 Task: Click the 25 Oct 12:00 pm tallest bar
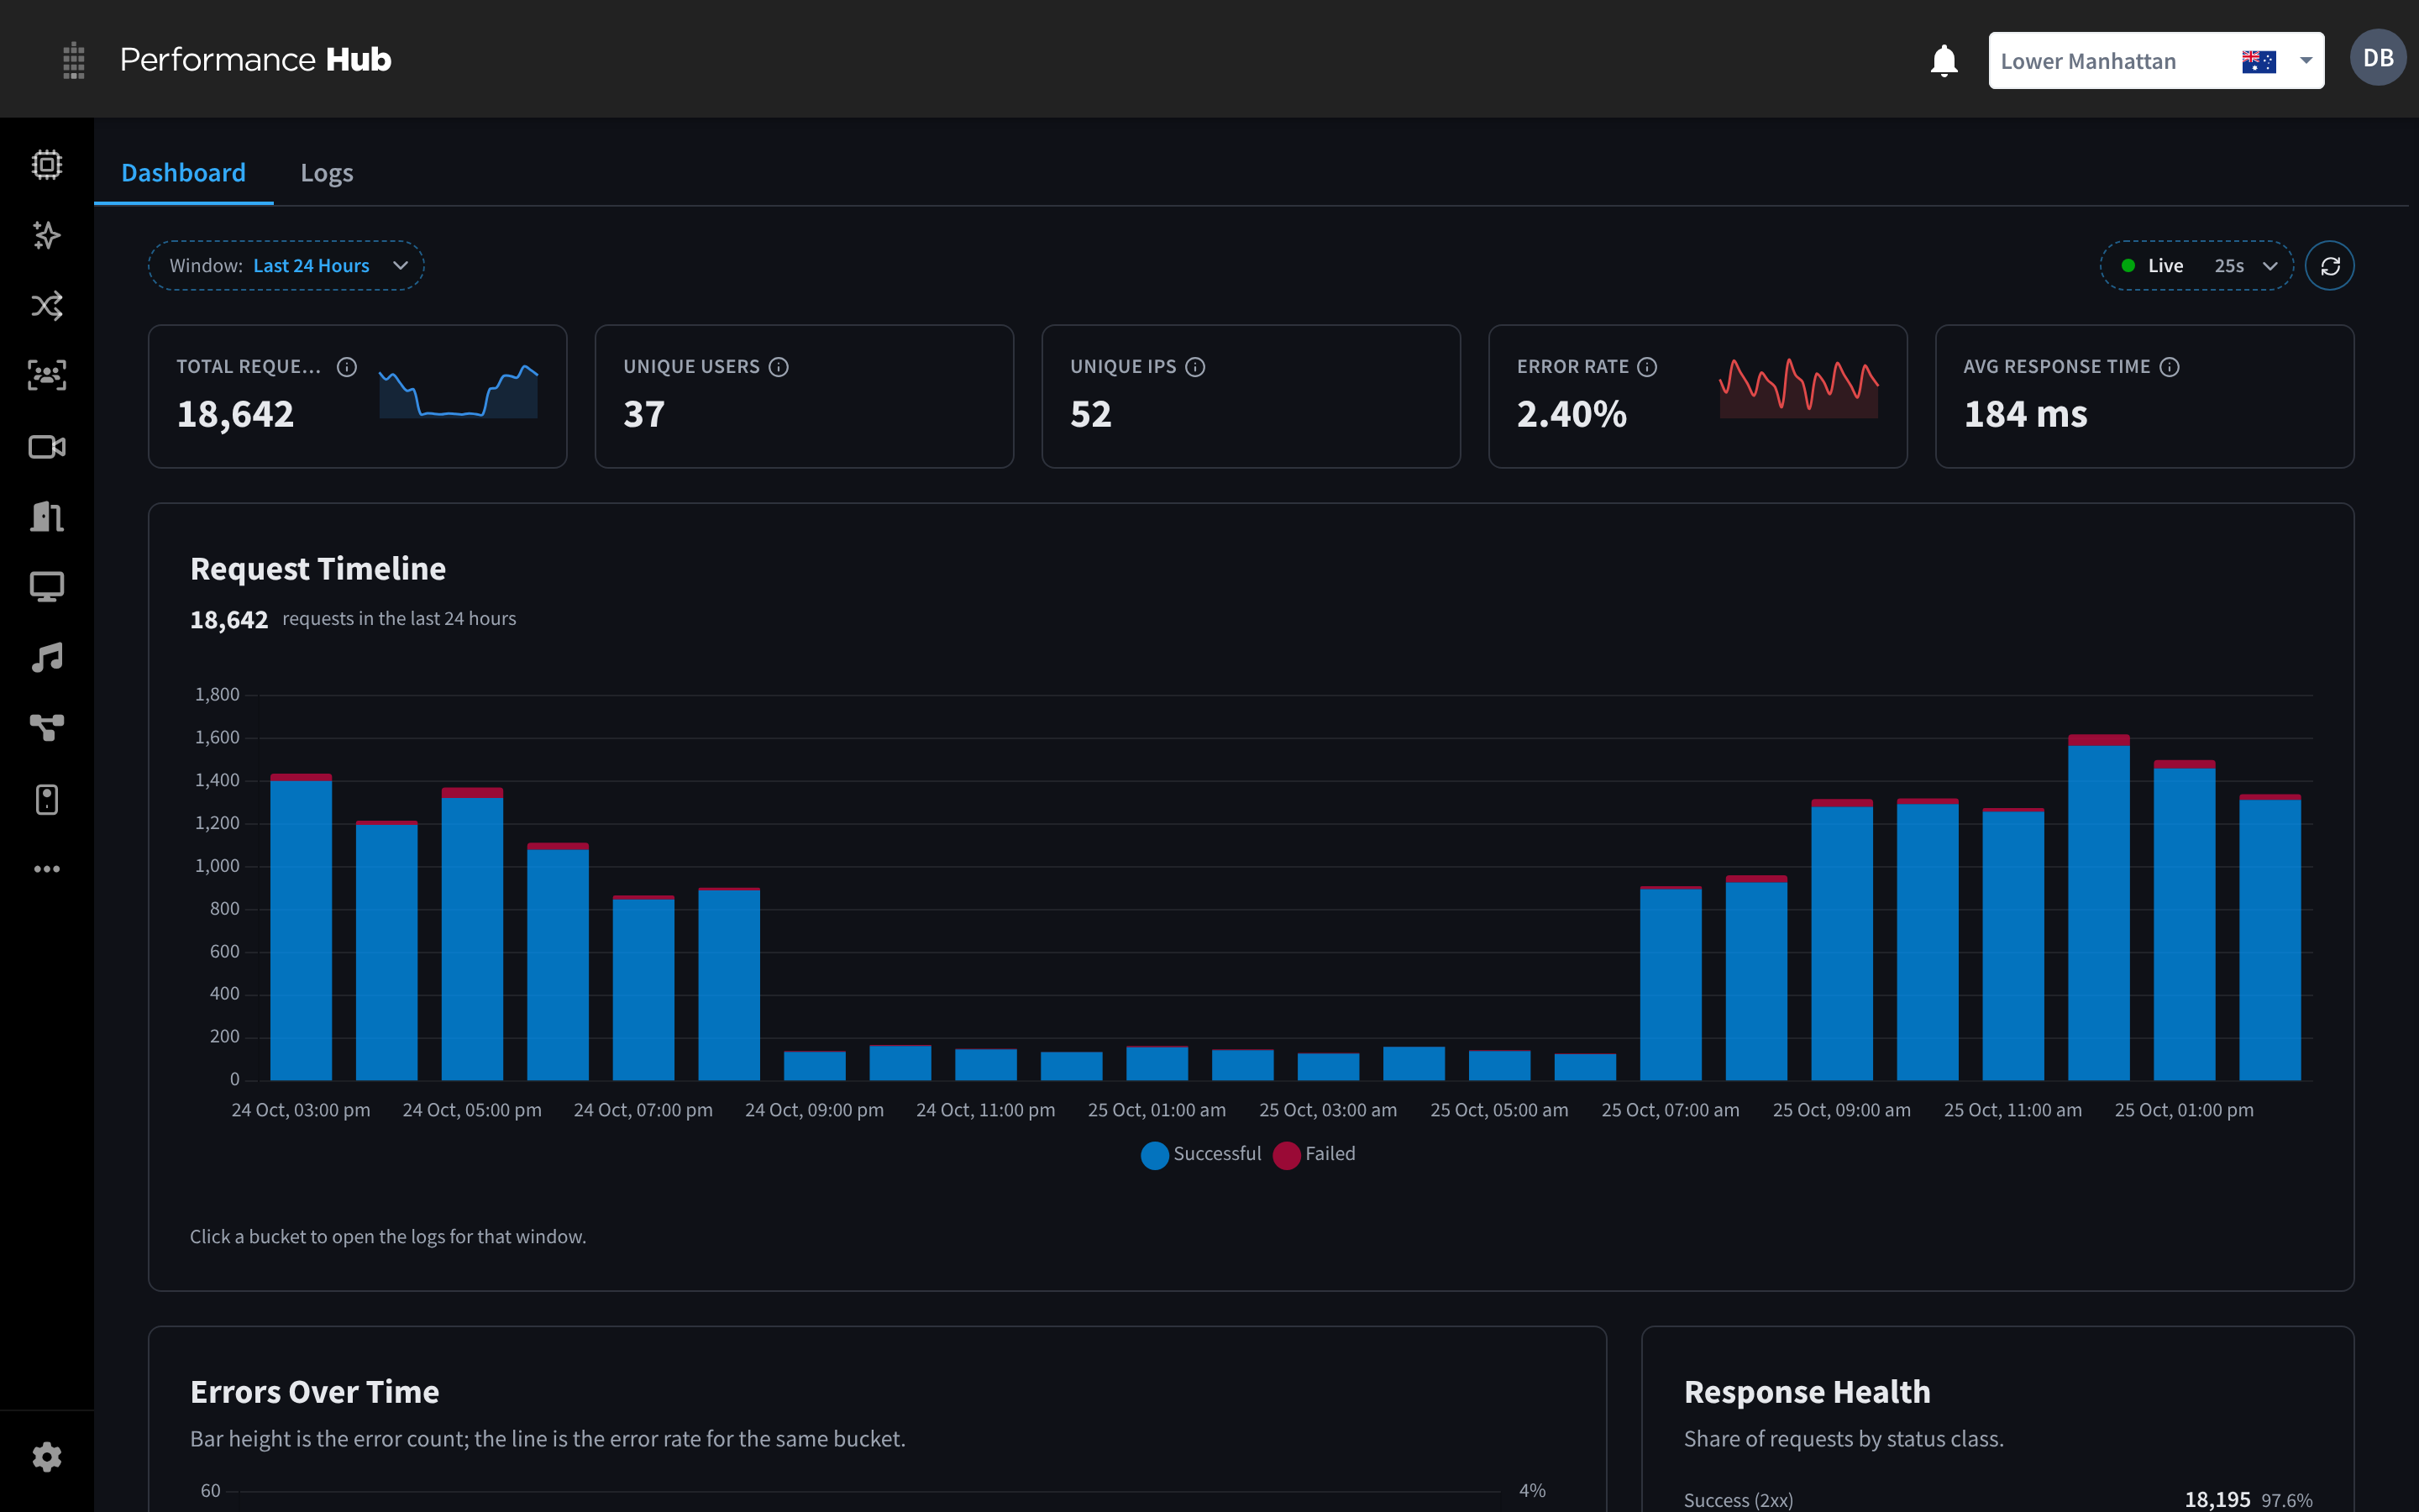pyautogui.click(x=2098, y=907)
